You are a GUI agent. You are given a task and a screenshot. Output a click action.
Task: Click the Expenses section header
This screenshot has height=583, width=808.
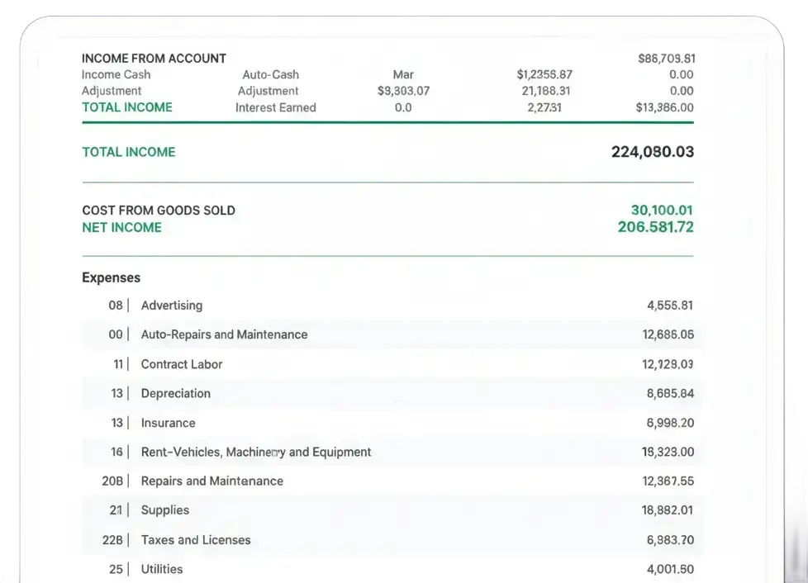(111, 277)
